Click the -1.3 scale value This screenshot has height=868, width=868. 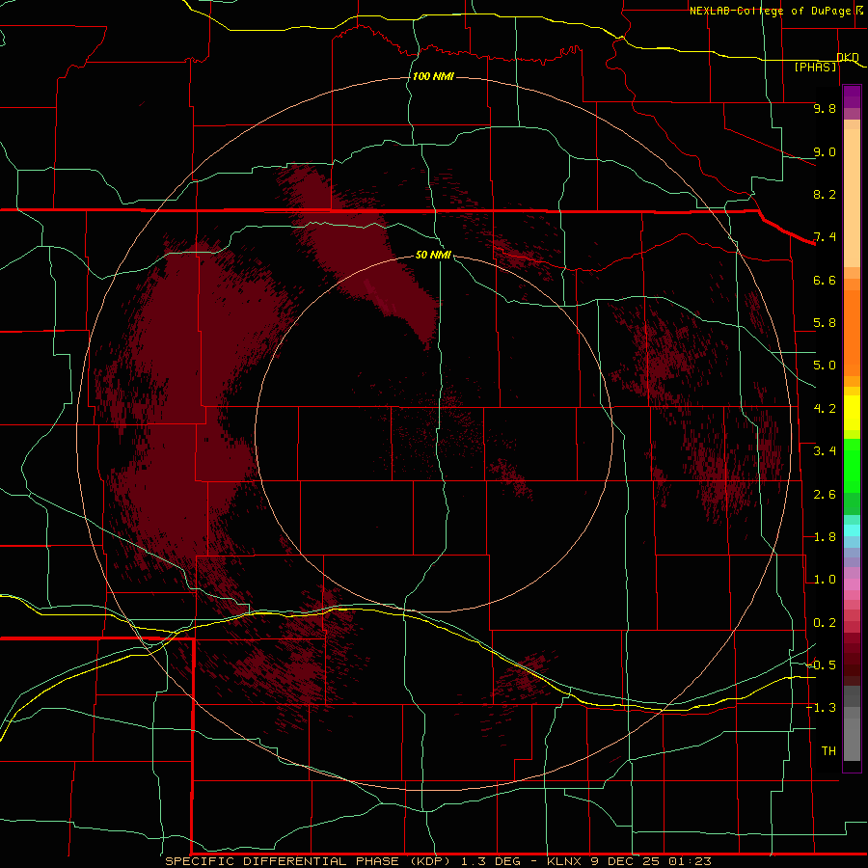[x=821, y=708]
